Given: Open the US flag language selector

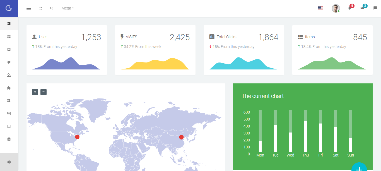Looking at the screenshot, I should pyautogui.click(x=320, y=8).
